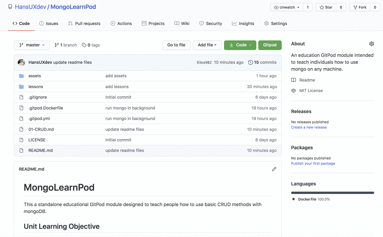The height and width of the screenshot is (237, 383).
Task: Click the star icon in Star button
Action: pyautogui.click(x=322, y=7)
